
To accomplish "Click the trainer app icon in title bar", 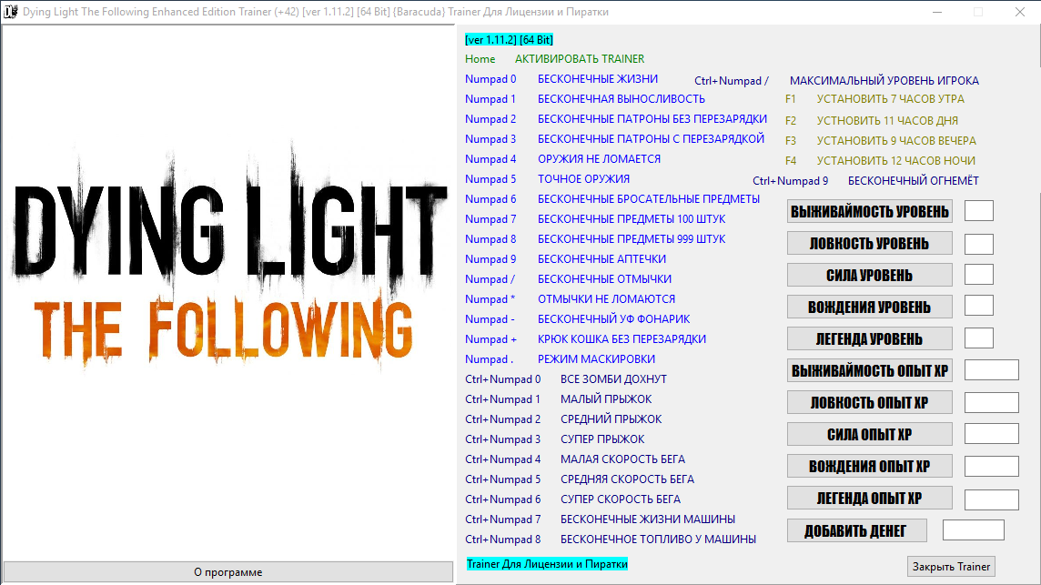I will click(11, 12).
